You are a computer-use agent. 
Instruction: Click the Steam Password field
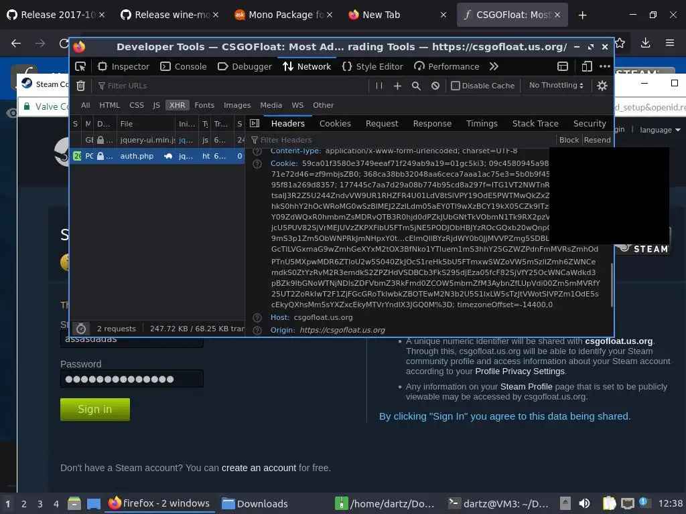pyautogui.click(x=132, y=379)
